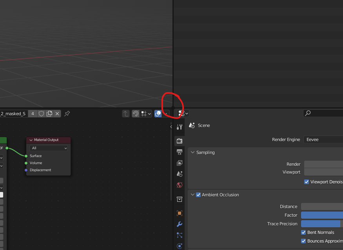The height and width of the screenshot is (250, 343).
Task: Open the World properties tab
Action: pyautogui.click(x=180, y=185)
